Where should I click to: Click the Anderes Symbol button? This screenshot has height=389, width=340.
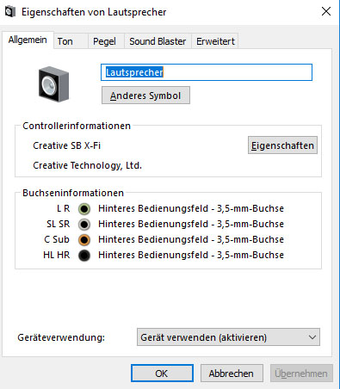(145, 96)
